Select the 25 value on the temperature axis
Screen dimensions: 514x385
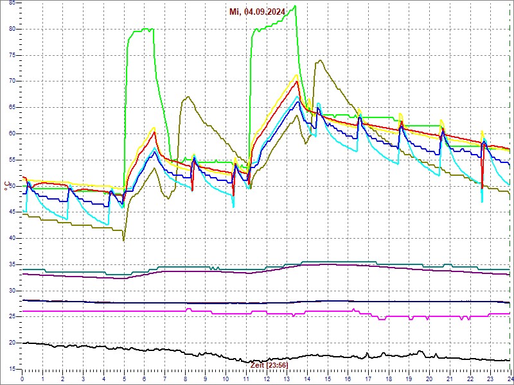12,317
